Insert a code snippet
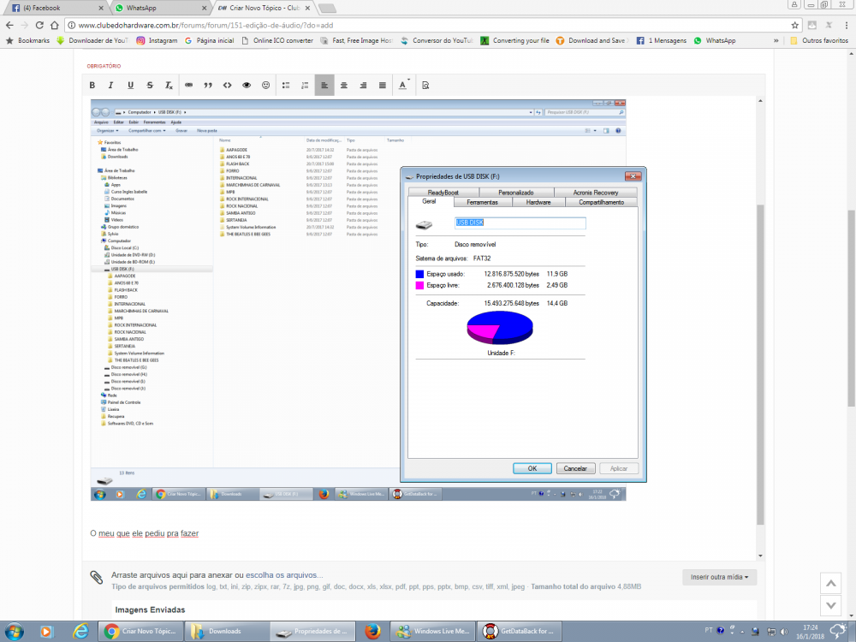The height and width of the screenshot is (642, 856). point(227,86)
